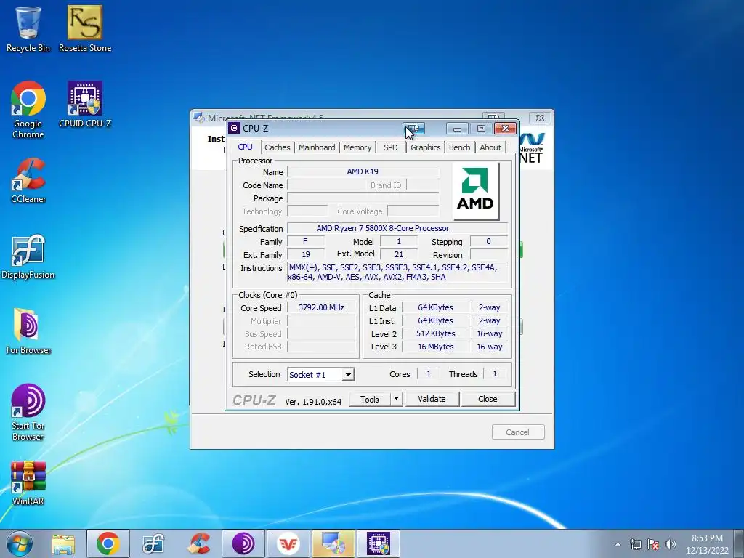Click the CPU-Z title bar app icon
This screenshot has width=744, height=558.
[234, 128]
